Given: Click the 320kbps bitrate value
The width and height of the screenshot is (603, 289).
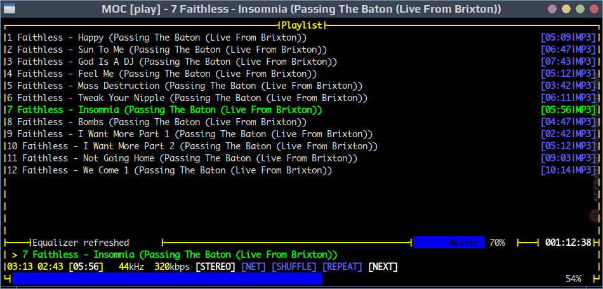Looking at the screenshot, I should tap(172, 267).
